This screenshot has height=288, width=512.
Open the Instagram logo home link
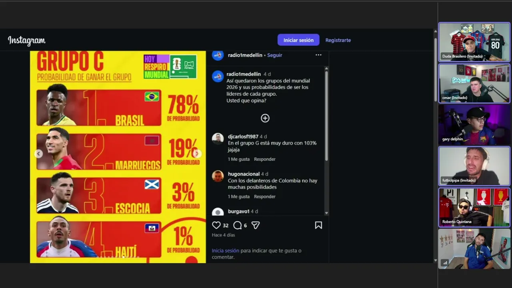click(27, 40)
